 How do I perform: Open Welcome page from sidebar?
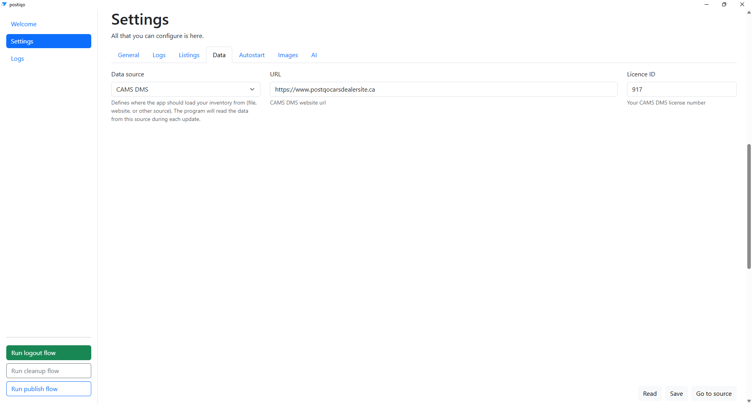23,24
